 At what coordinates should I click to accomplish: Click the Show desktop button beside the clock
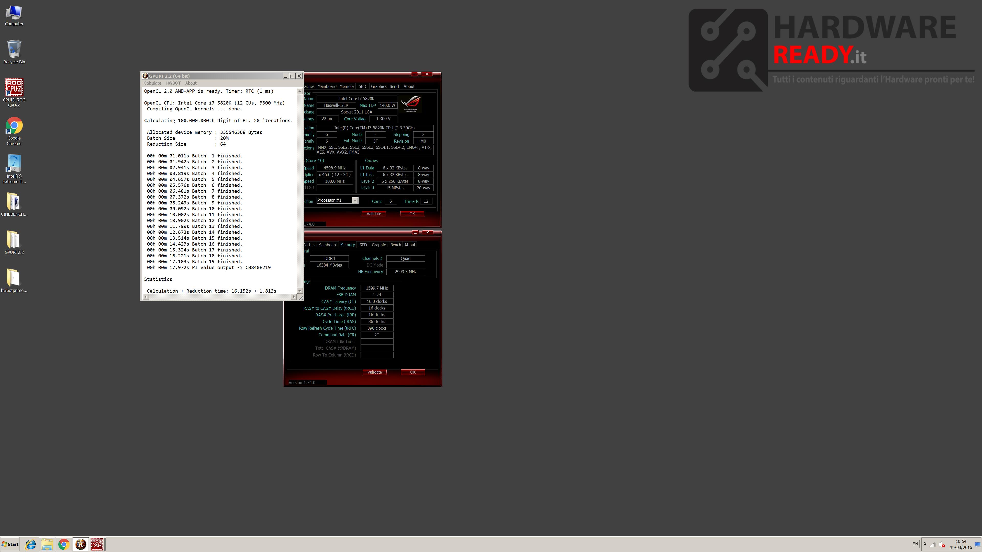tap(977, 544)
